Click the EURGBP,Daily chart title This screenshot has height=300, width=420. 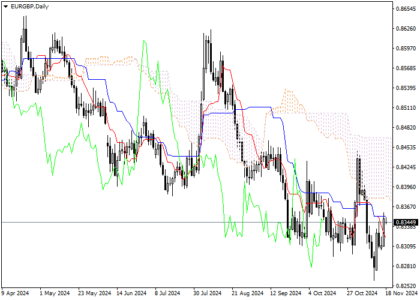coord(29,7)
